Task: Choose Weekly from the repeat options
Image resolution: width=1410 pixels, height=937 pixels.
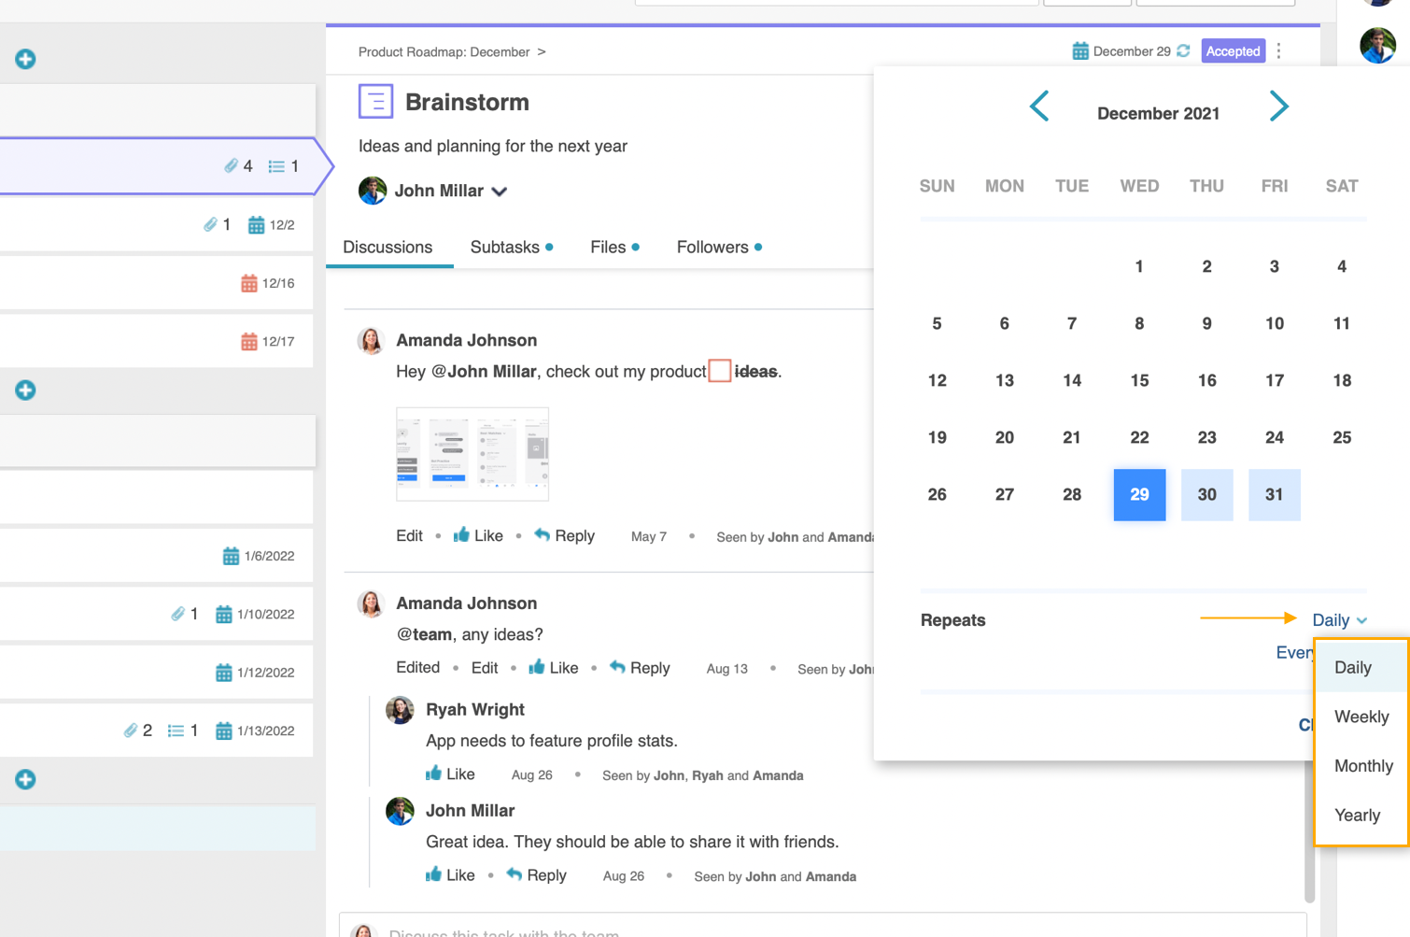Action: [x=1361, y=717]
